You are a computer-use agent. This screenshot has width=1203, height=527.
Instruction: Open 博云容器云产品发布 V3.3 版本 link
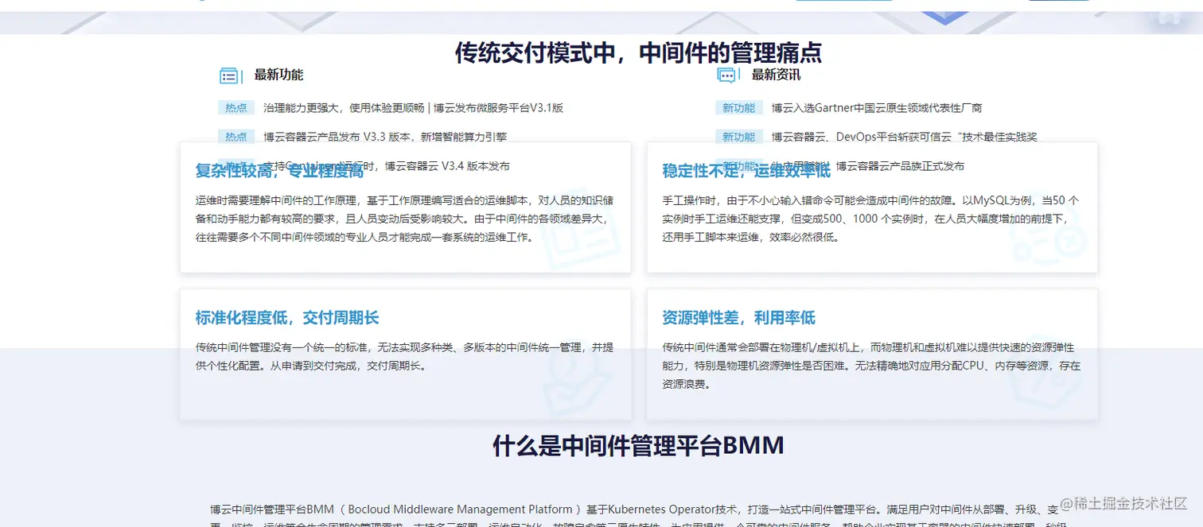point(385,137)
